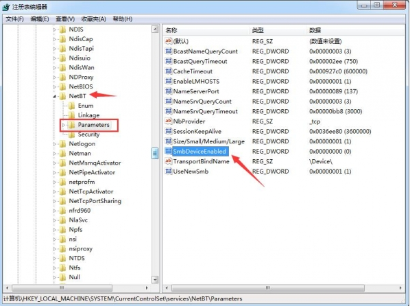
Task: Open the 收藏夹(A) menu
Action: click(93, 19)
